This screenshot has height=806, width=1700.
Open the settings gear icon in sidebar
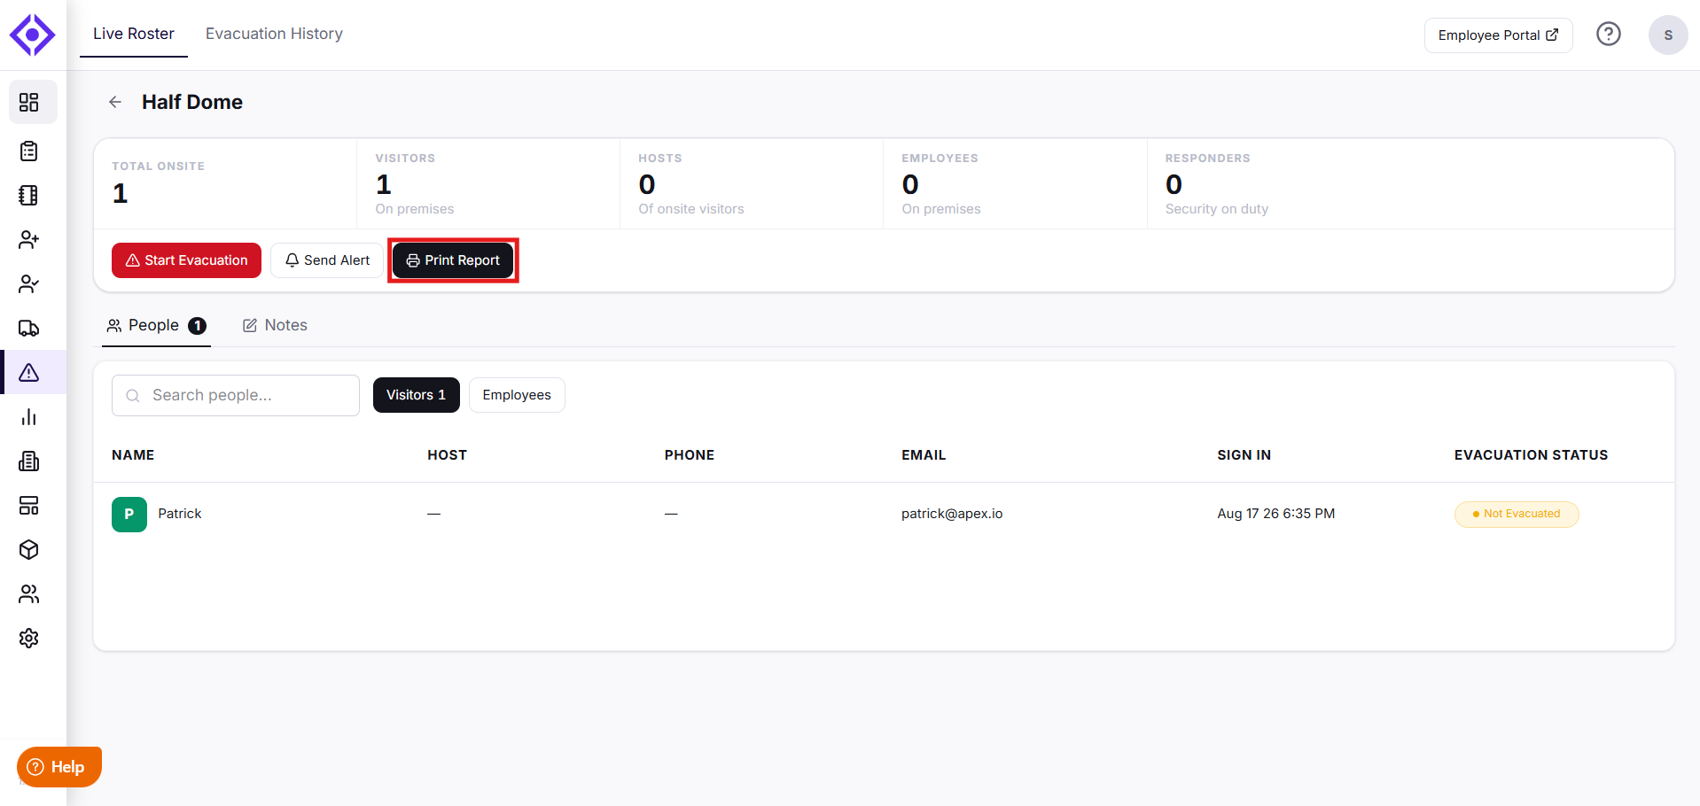coord(29,639)
